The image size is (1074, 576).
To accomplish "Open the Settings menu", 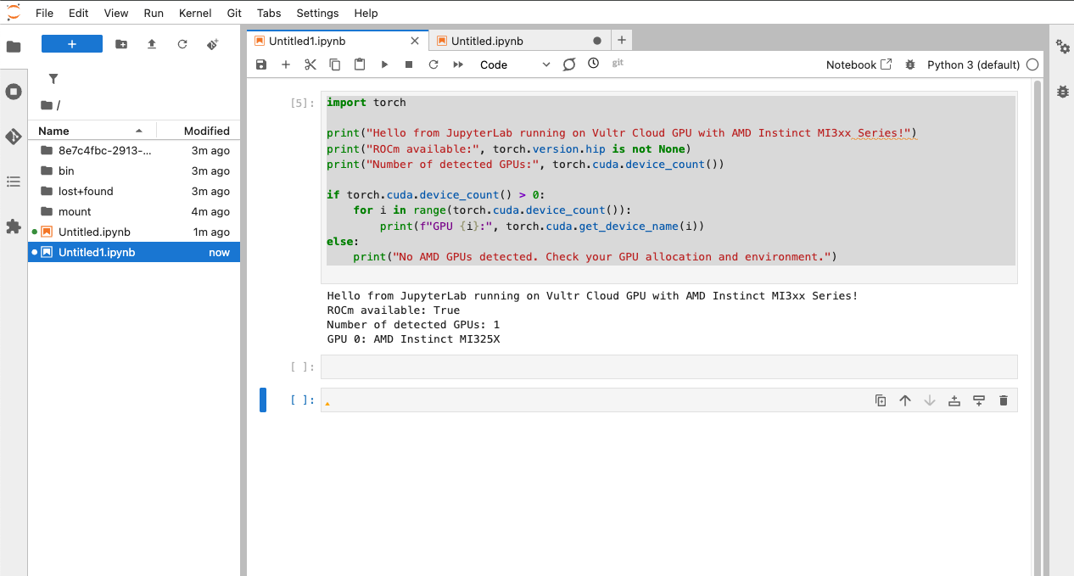I will click(x=317, y=13).
